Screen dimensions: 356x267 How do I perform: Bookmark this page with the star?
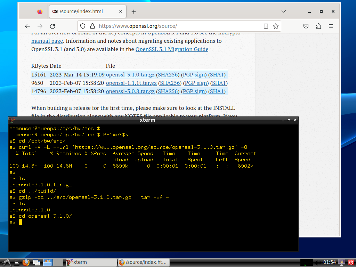tap(276, 26)
